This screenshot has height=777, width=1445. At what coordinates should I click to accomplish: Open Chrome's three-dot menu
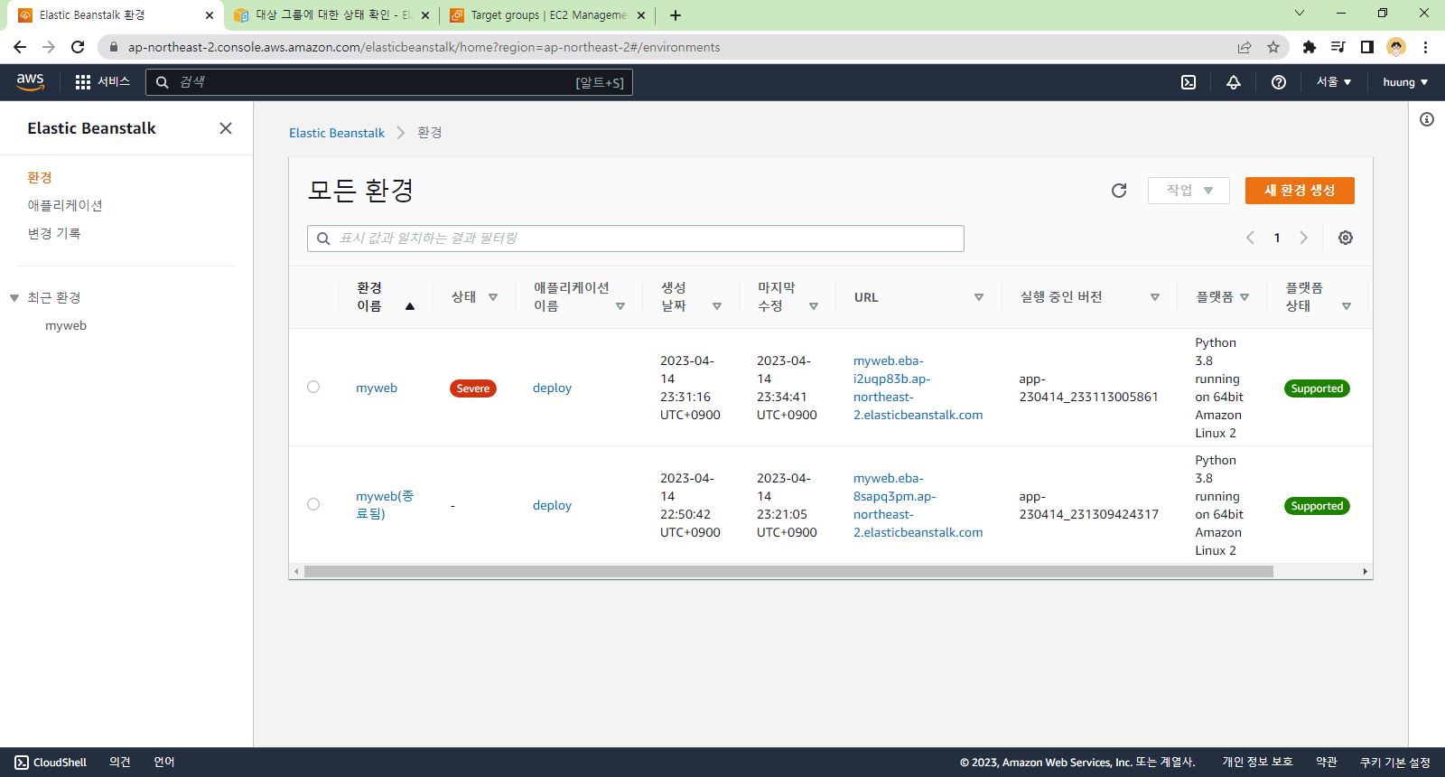tap(1426, 47)
